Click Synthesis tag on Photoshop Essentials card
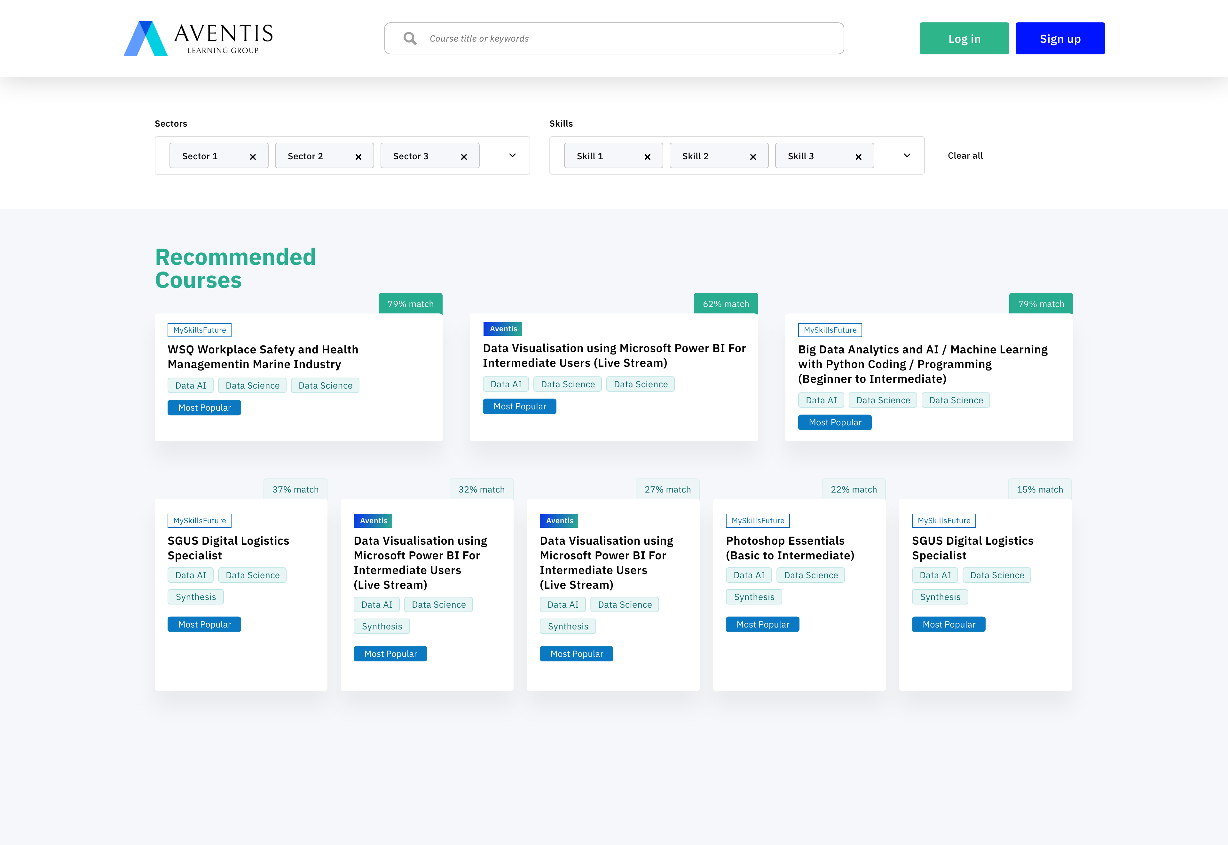The width and height of the screenshot is (1228, 845). coord(754,597)
